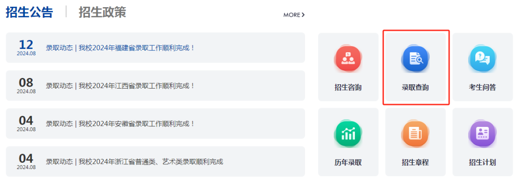518x180 pixels.
Task: Click the date 12 on the 福建省 row
Action: point(26,45)
